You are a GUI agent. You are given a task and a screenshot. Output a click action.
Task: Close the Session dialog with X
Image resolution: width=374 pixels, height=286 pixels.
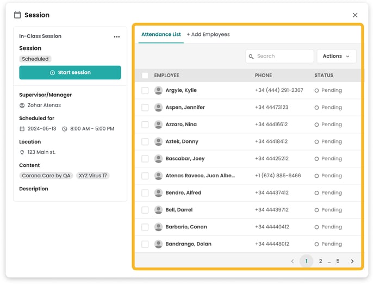click(355, 15)
